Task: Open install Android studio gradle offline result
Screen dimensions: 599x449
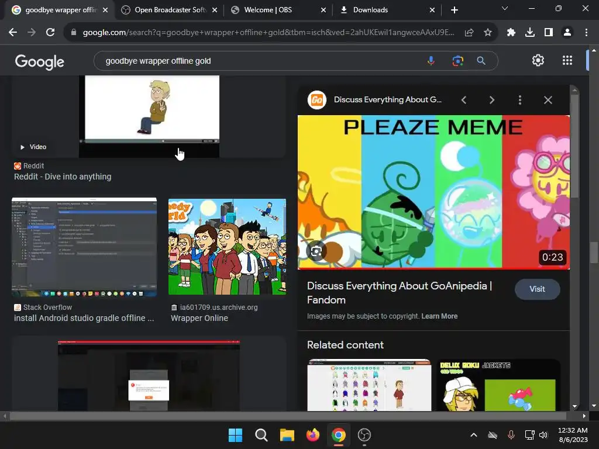Action: coord(84,318)
